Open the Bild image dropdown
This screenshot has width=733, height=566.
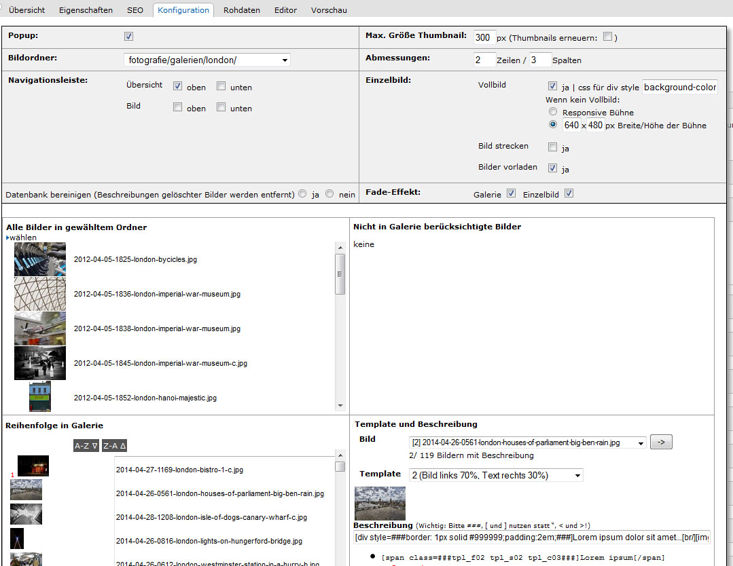click(527, 442)
